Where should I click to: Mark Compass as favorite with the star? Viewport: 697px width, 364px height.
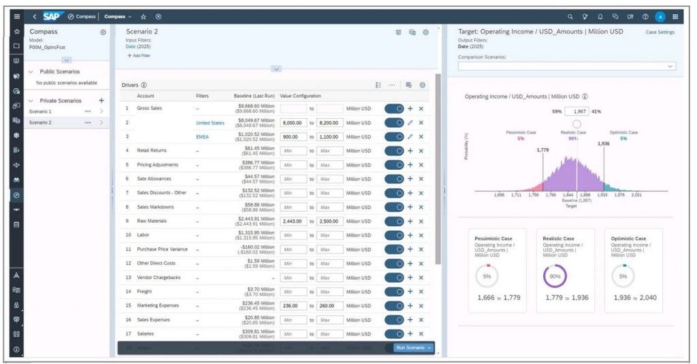tap(144, 16)
